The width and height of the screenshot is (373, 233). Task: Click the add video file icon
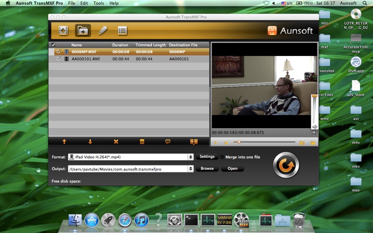[63, 31]
